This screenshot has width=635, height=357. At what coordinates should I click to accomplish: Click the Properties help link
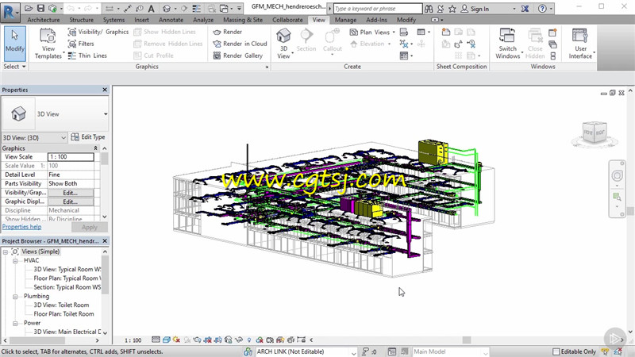[22, 227]
